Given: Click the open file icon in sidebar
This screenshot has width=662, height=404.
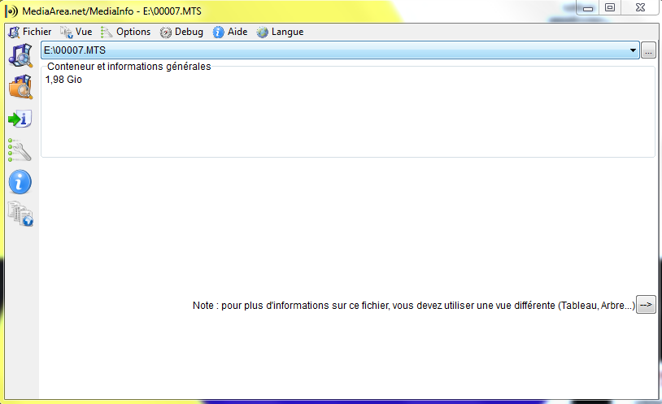Looking at the screenshot, I should tap(20, 55).
